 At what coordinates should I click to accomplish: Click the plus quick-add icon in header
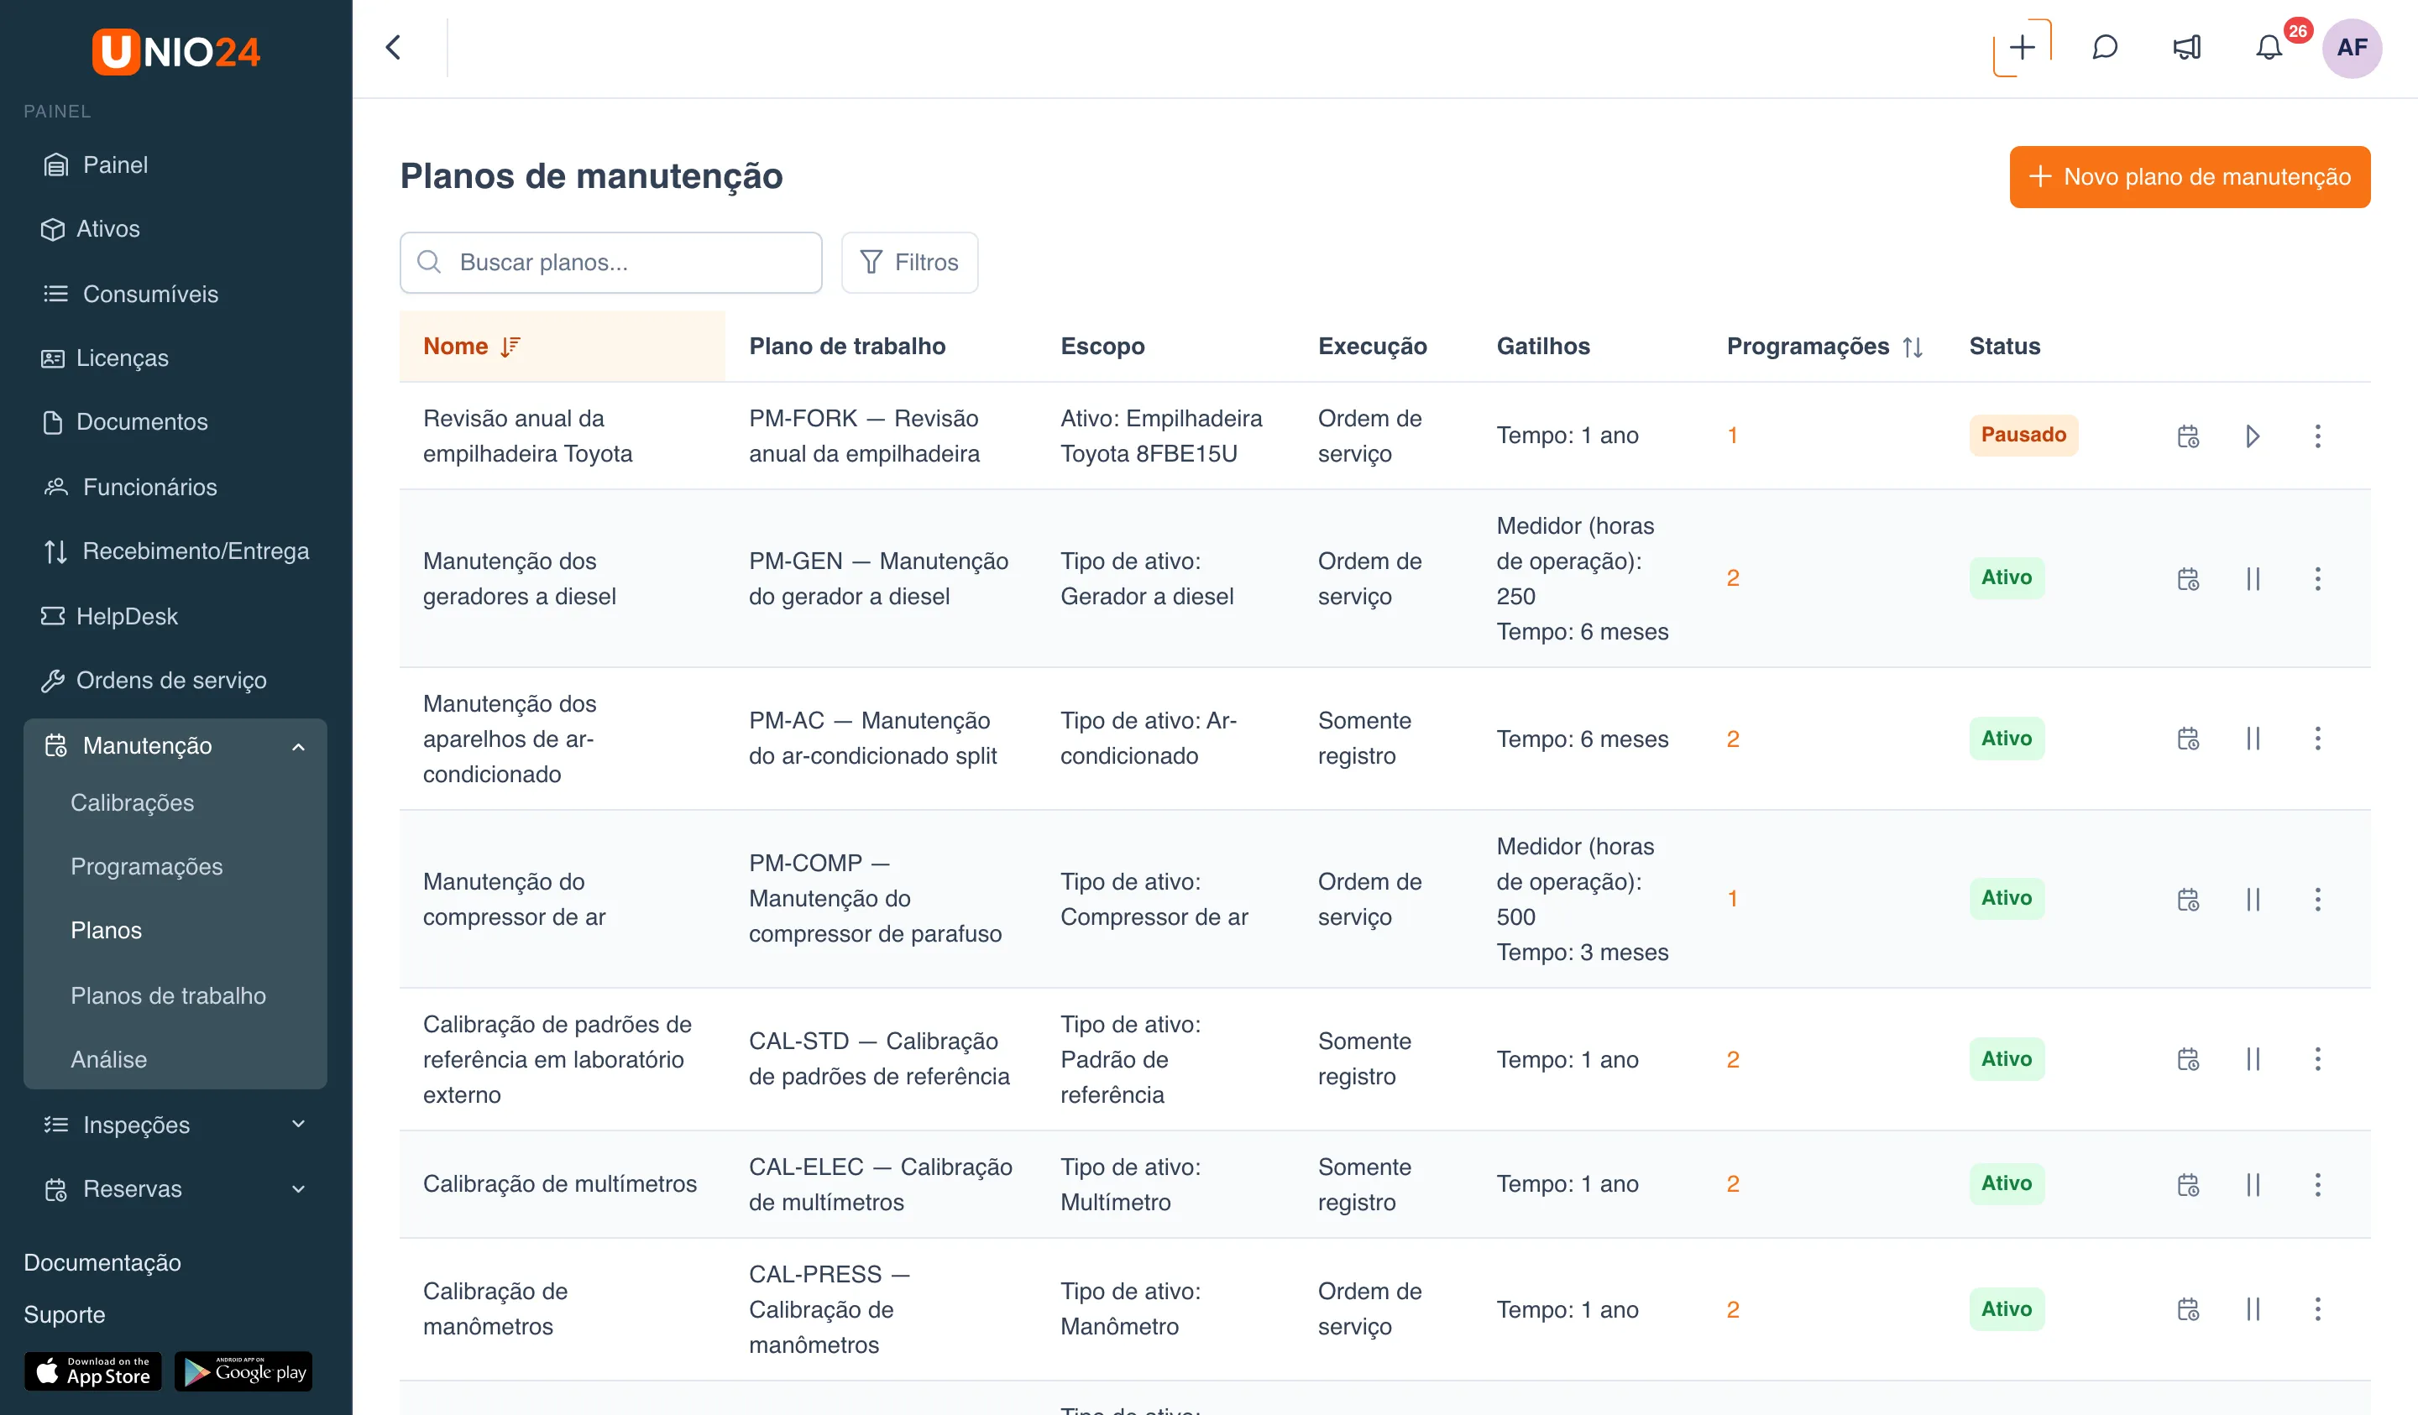click(x=2022, y=47)
